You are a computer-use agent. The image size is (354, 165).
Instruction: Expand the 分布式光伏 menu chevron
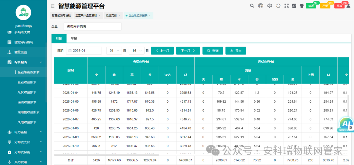[41, 142]
